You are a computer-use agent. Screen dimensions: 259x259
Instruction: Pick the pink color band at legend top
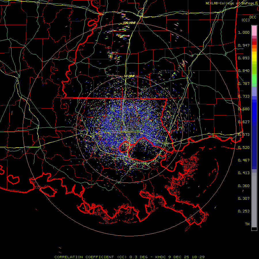(x=254, y=31)
